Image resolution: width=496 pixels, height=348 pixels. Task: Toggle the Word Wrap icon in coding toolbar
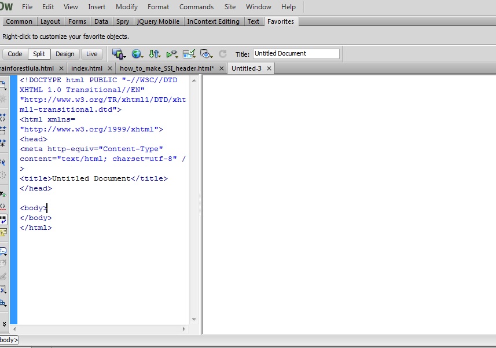(x=3, y=219)
